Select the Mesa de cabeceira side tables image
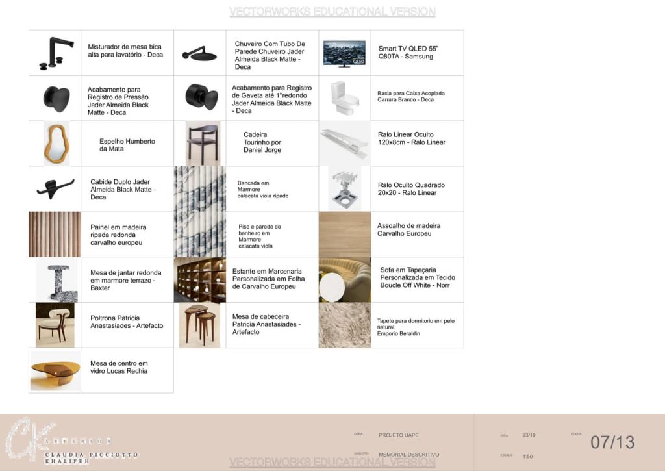Viewport: 665px width, 471px height. pos(199,325)
